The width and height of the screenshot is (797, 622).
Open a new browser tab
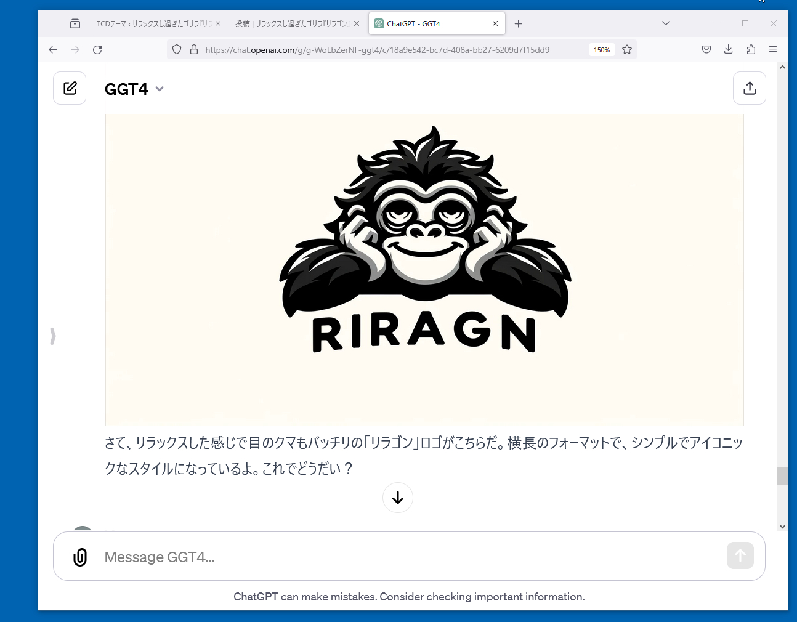(518, 24)
